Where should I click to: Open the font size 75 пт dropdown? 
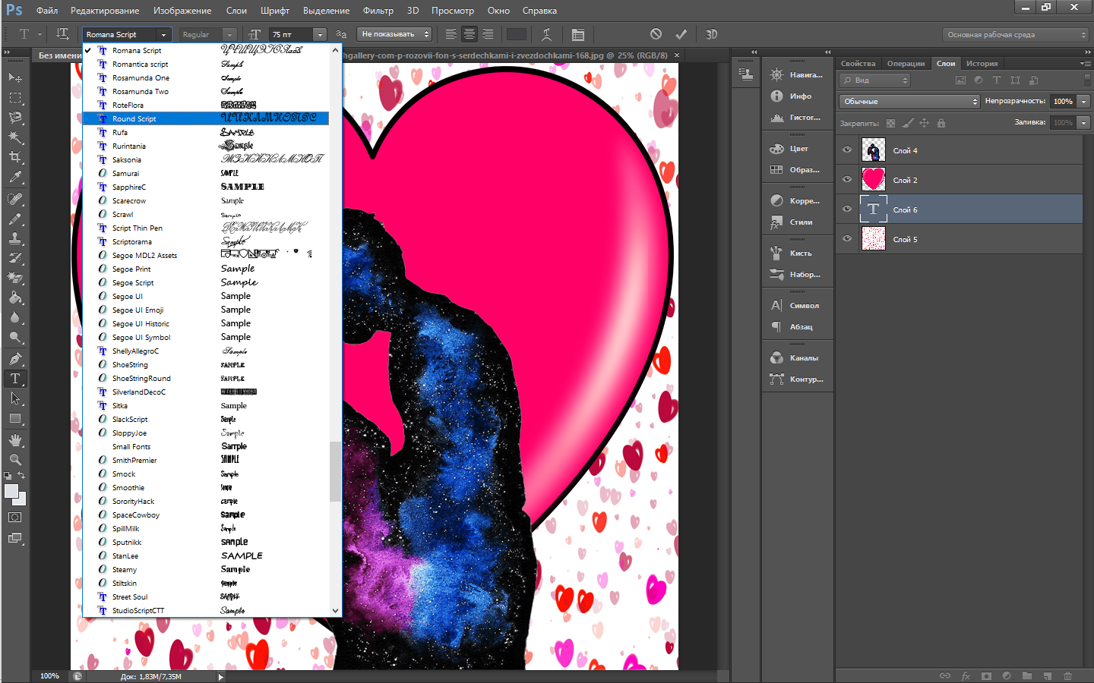coord(320,35)
